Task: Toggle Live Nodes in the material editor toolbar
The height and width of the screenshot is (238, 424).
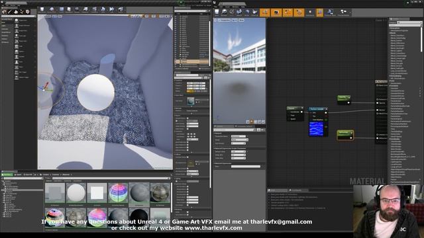Action: (288, 13)
